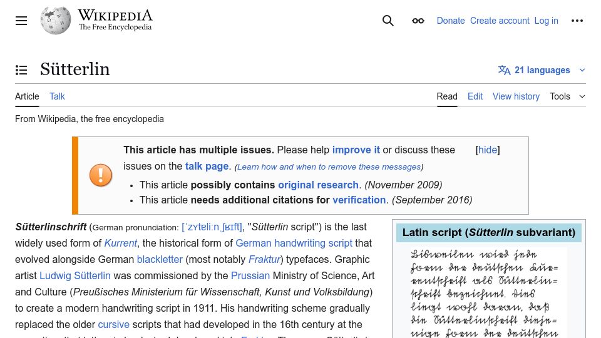Viewport: 601px width, 338px height.
Task: Expand the Tools dropdown menu
Action: [x=567, y=96]
